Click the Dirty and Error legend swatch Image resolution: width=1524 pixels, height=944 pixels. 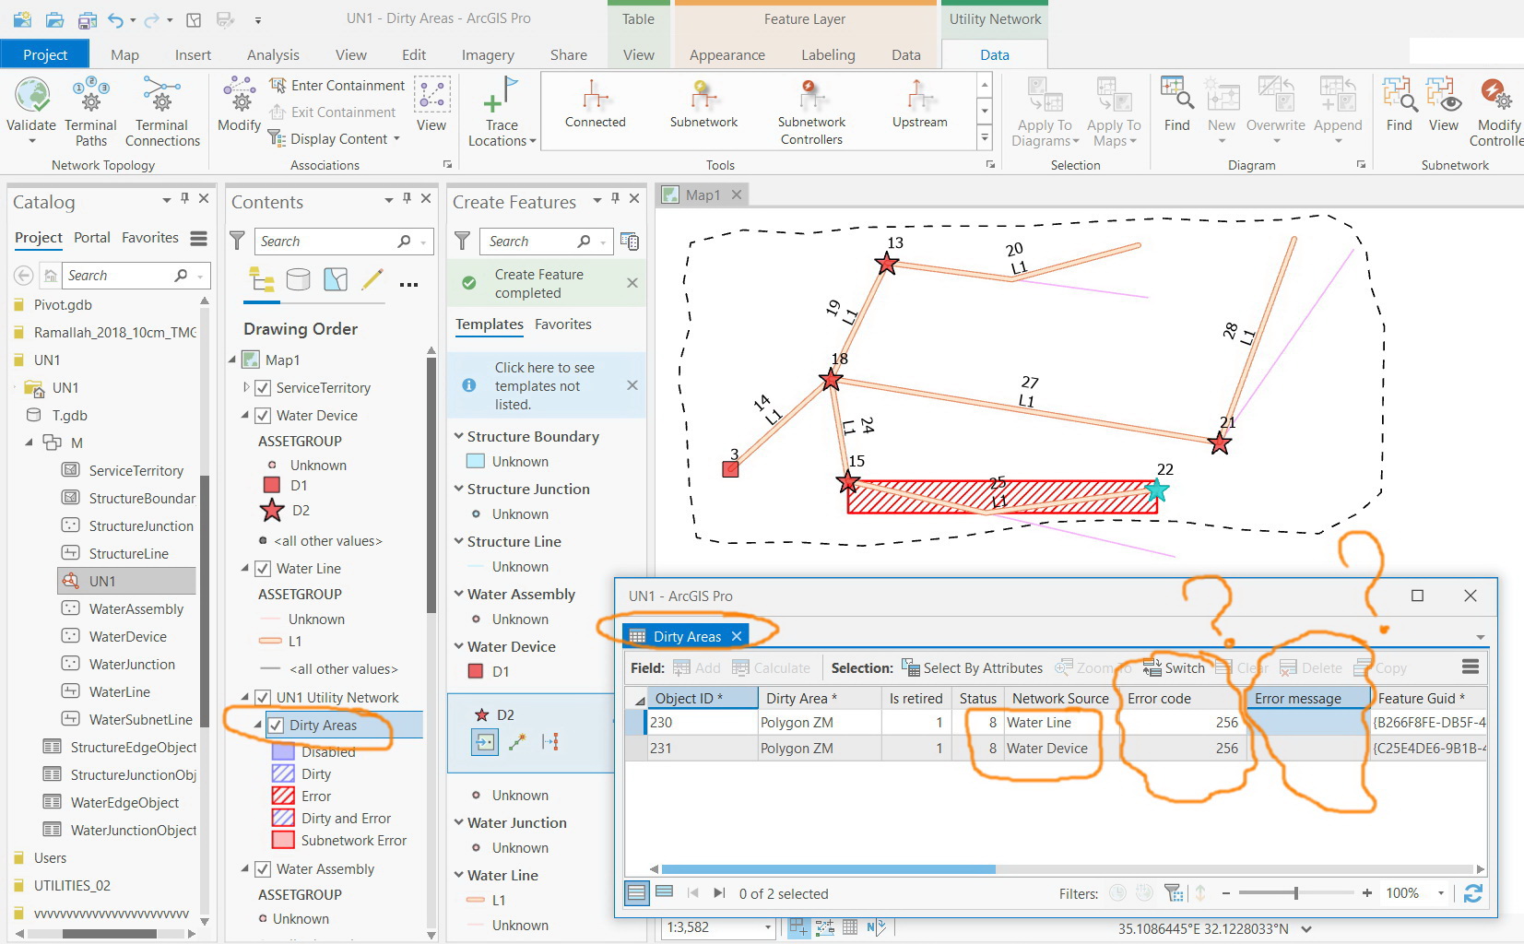(283, 819)
